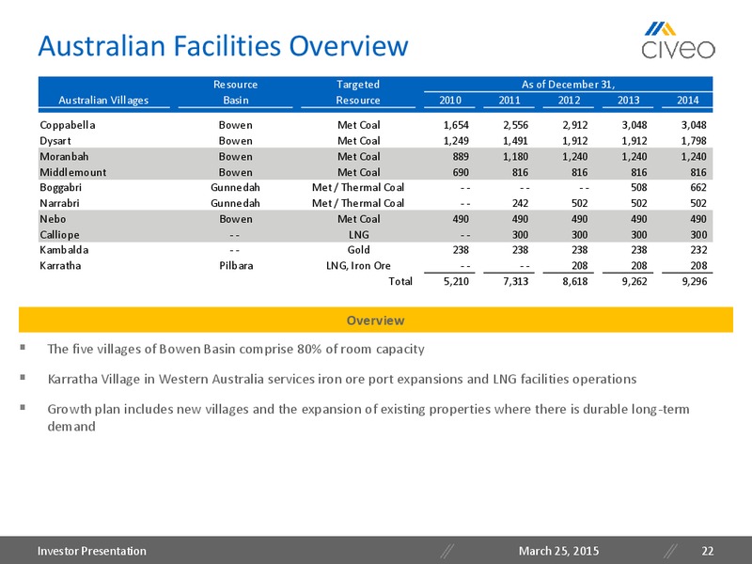Image resolution: width=752 pixels, height=564 pixels.
Task: Click Karratha's 2012 value 208
Action: 579,266
